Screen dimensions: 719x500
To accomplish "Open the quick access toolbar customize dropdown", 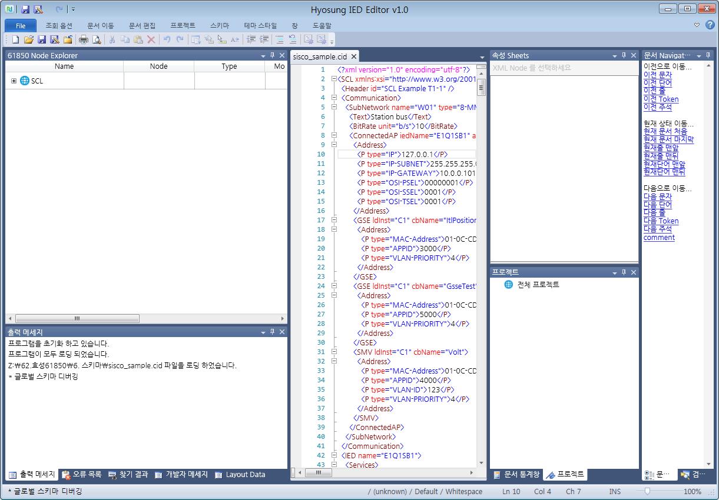I will tap(72, 9).
